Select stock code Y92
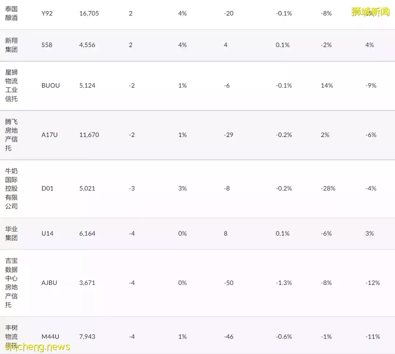This screenshot has height=354, width=395. [x=47, y=14]
